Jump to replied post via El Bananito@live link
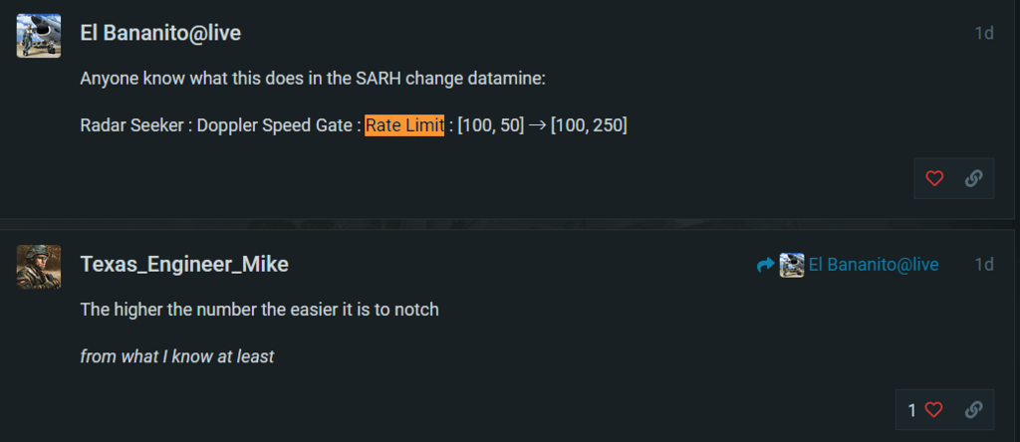 [874, 265]
